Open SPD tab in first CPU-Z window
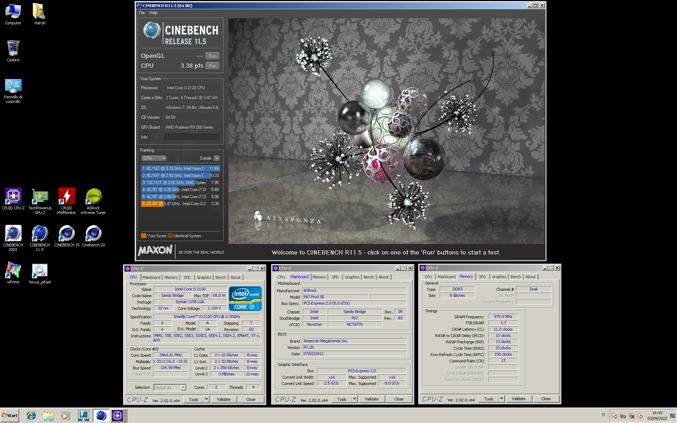This screenshot has width=677, height=423. click(x=187, y=277)
